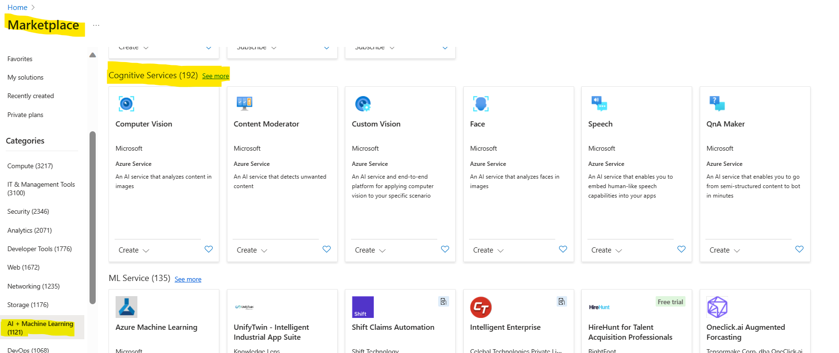Select the Compute (3217) category
Screen dimensions: 839x353
click(30, 166)
